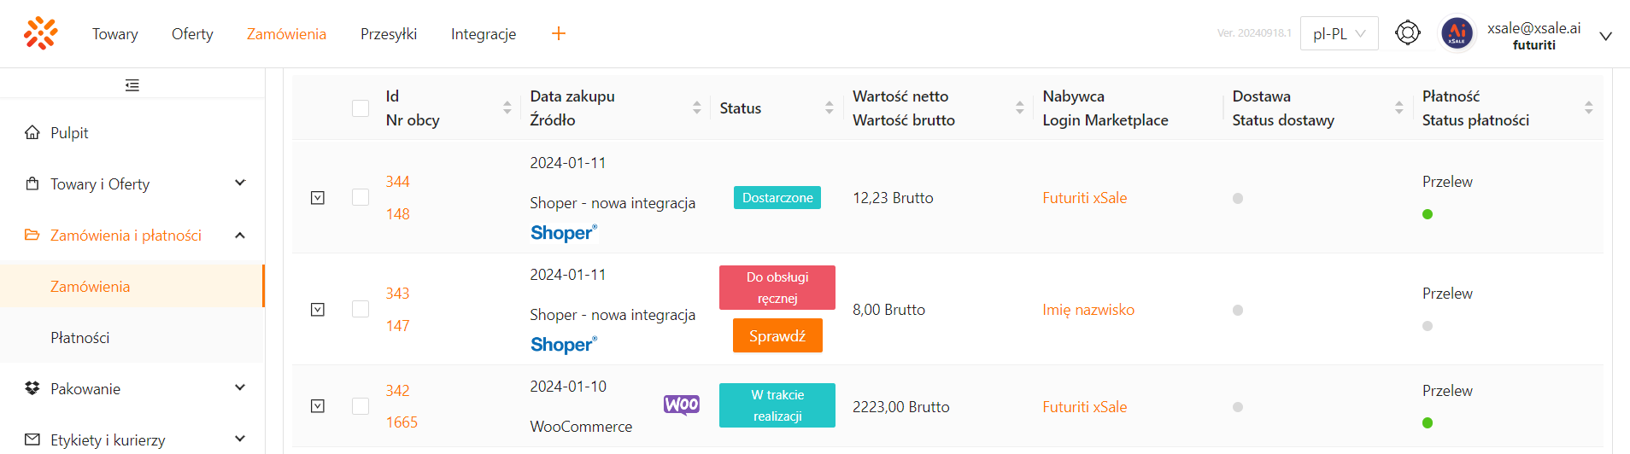Select checkbox for order 344
The image size is (1630, 454).
[x=361, y=198]
